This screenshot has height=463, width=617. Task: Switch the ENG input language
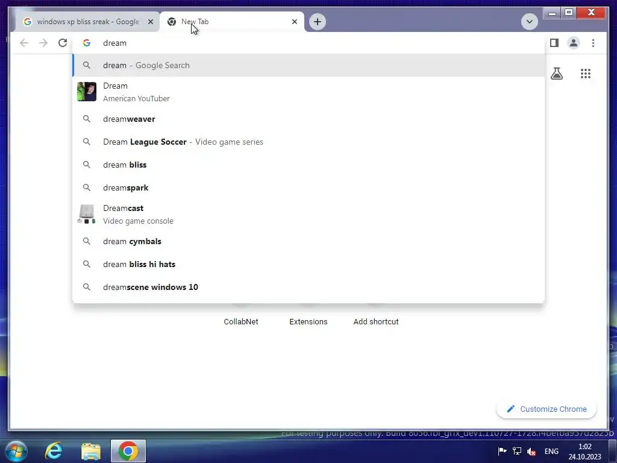click(x=551, y=451)
